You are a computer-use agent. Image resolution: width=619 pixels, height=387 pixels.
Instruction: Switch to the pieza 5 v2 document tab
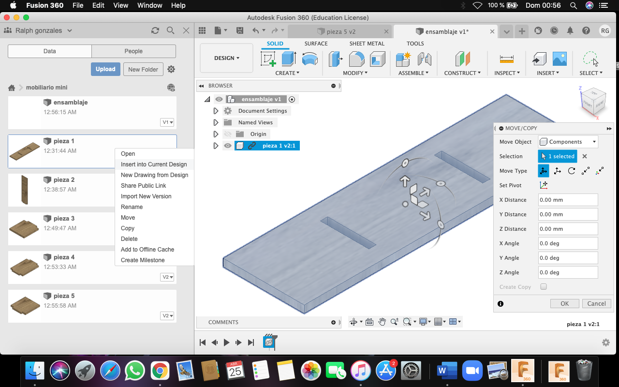(x=340, y=31)
